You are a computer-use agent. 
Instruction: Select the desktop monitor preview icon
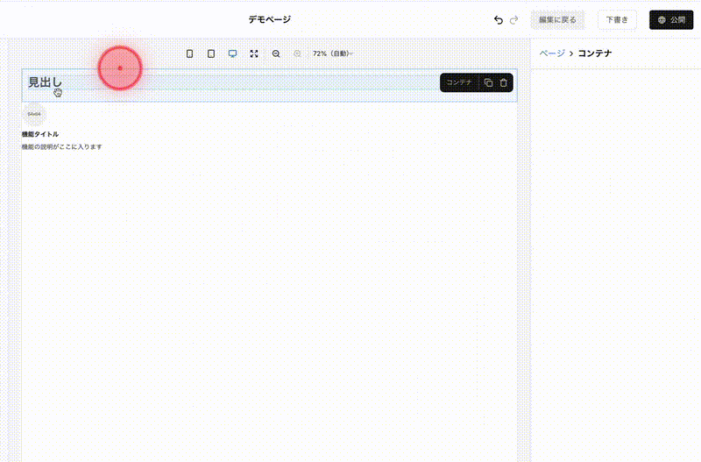point(232,53)
